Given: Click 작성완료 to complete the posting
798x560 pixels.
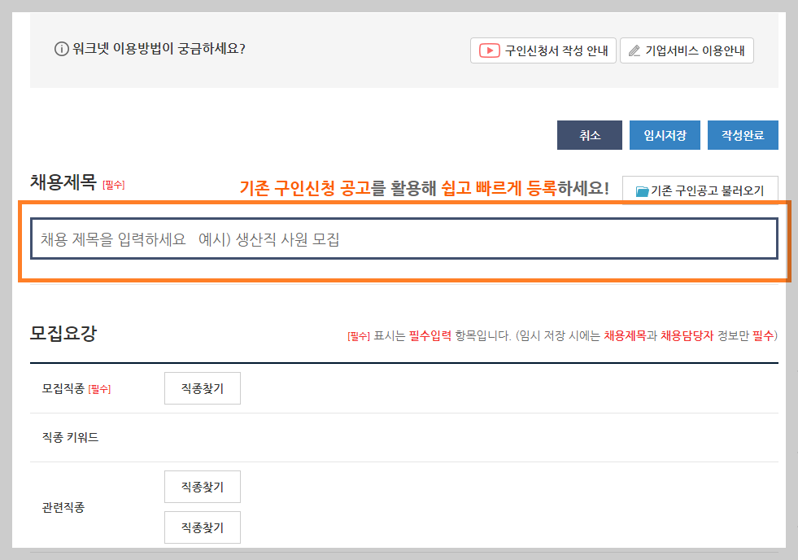Looking at the screenshot, I should click(742, 135).
